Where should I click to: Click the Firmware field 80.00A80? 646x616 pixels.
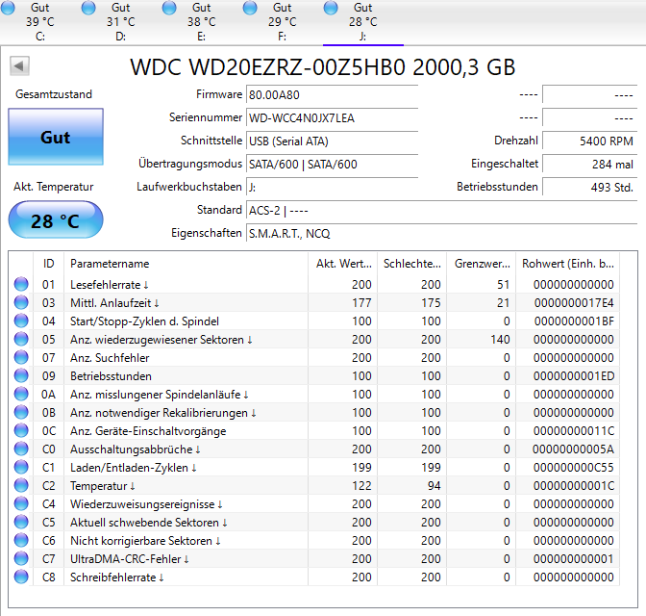click(x=332, y=95)
